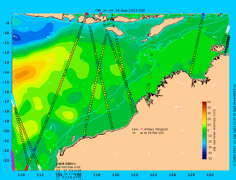Screen dimensions: 236x180
Task: Click the color bar label -10
Action: (x=209, y=136)
